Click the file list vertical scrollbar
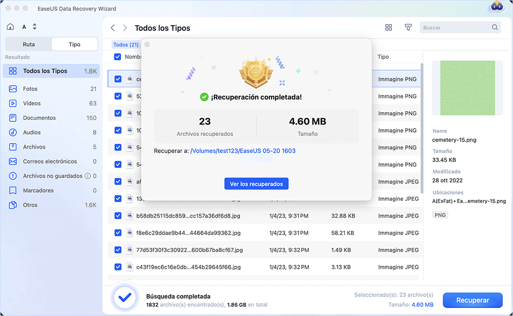This screenshot has height=316, width=513. 422,128
